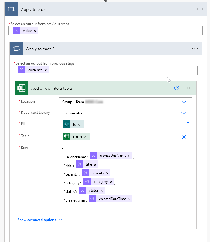Click empty area of Apply to each 2 output field
The image size is (210, 242).
point(124,70)
